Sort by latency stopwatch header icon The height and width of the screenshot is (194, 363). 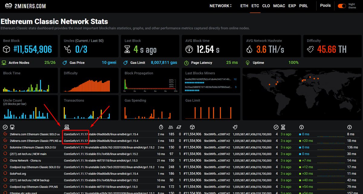point(161,127)
